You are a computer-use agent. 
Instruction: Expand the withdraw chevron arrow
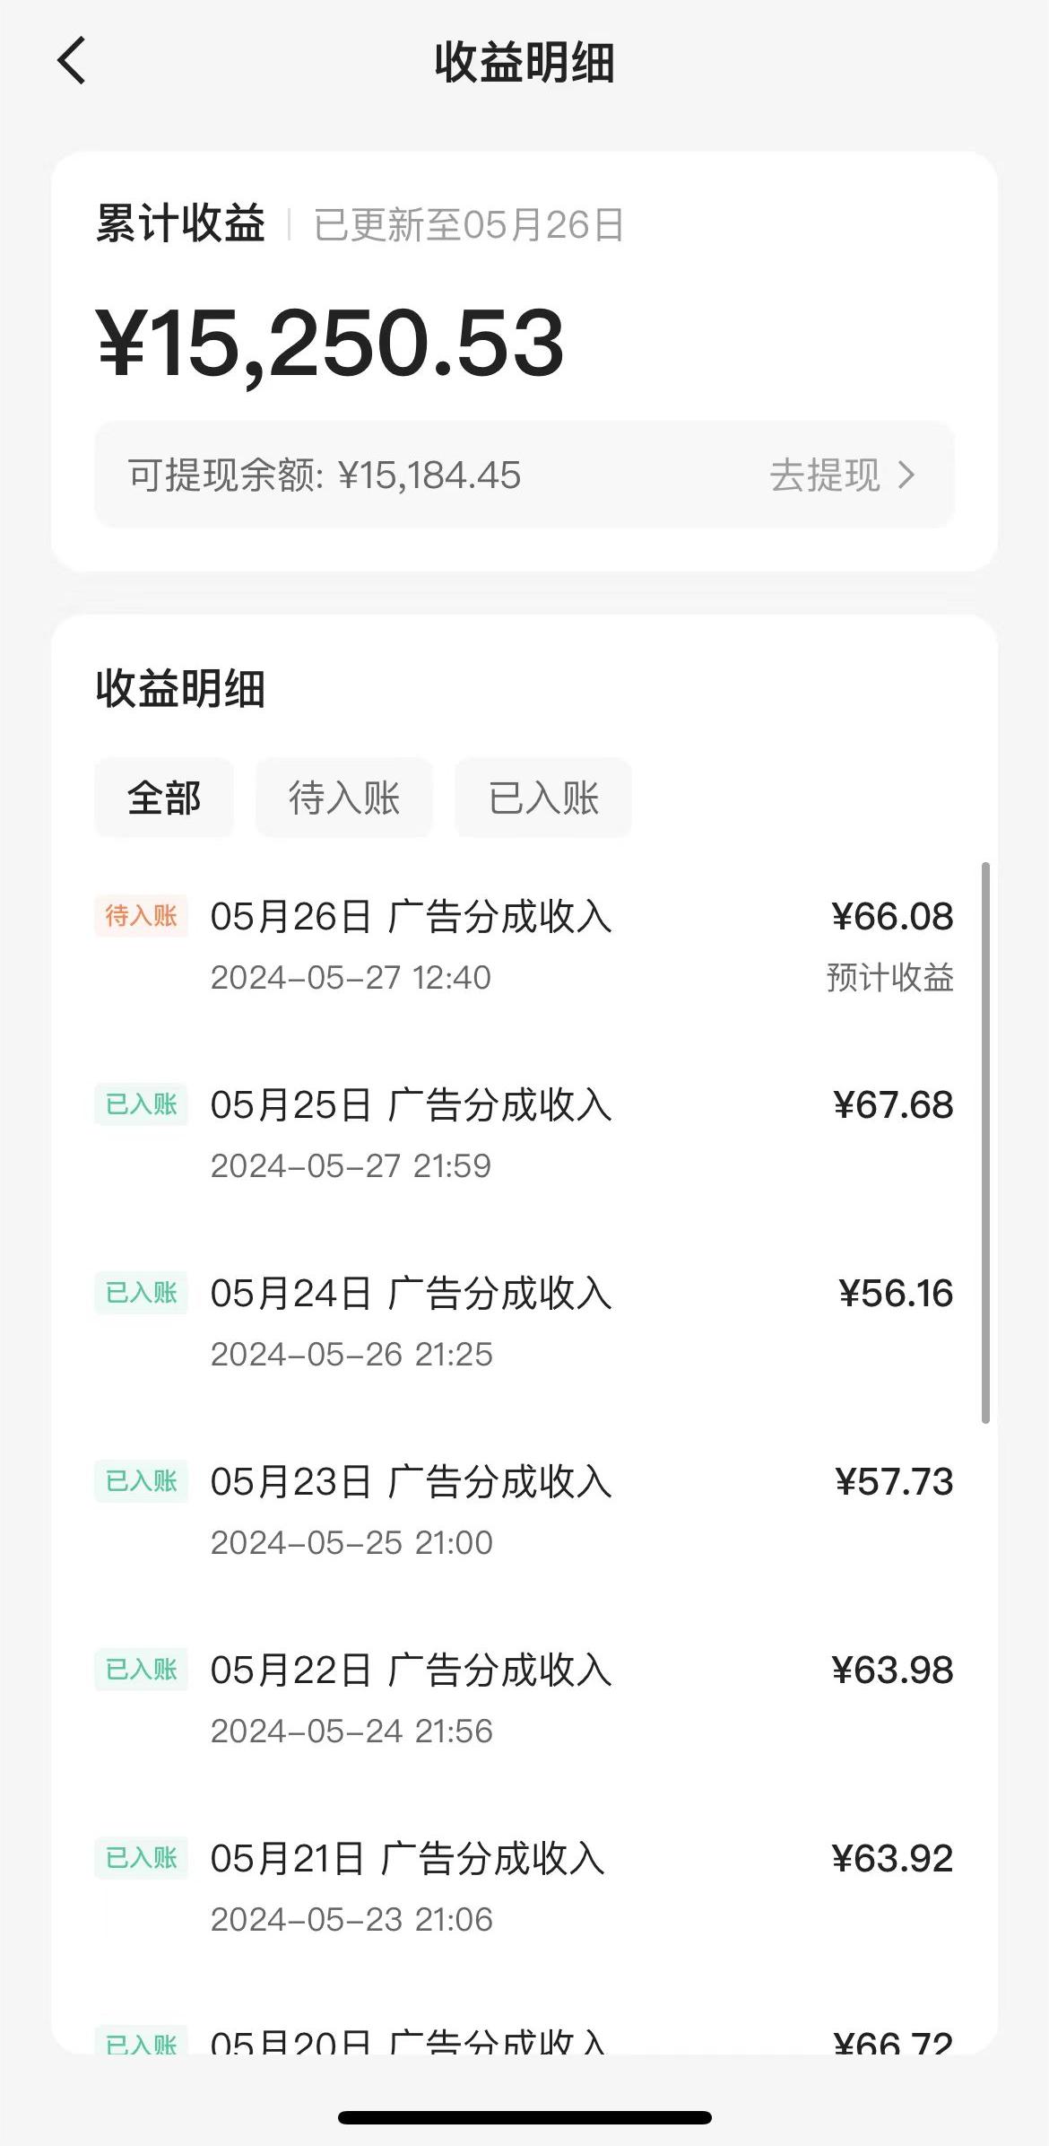(x=907, y=475)
